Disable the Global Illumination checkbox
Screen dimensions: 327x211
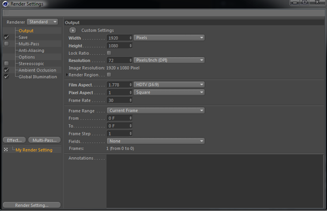click(7, 76)
